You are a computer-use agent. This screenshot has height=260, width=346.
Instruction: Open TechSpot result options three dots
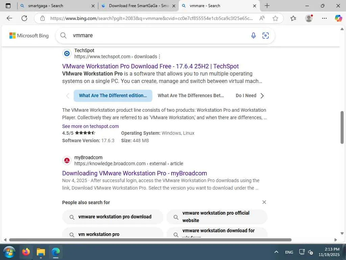coord(159,57)
